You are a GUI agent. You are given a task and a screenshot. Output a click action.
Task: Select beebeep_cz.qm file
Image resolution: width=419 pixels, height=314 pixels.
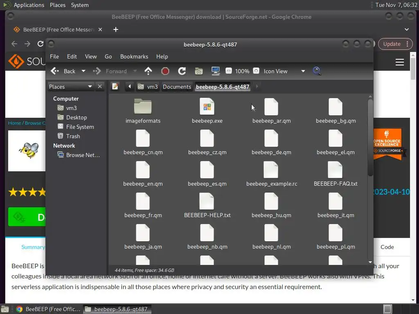(207, 142)
